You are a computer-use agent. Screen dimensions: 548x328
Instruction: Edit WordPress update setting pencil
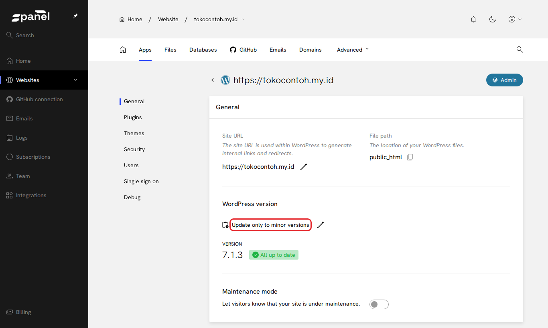[320, 225]
